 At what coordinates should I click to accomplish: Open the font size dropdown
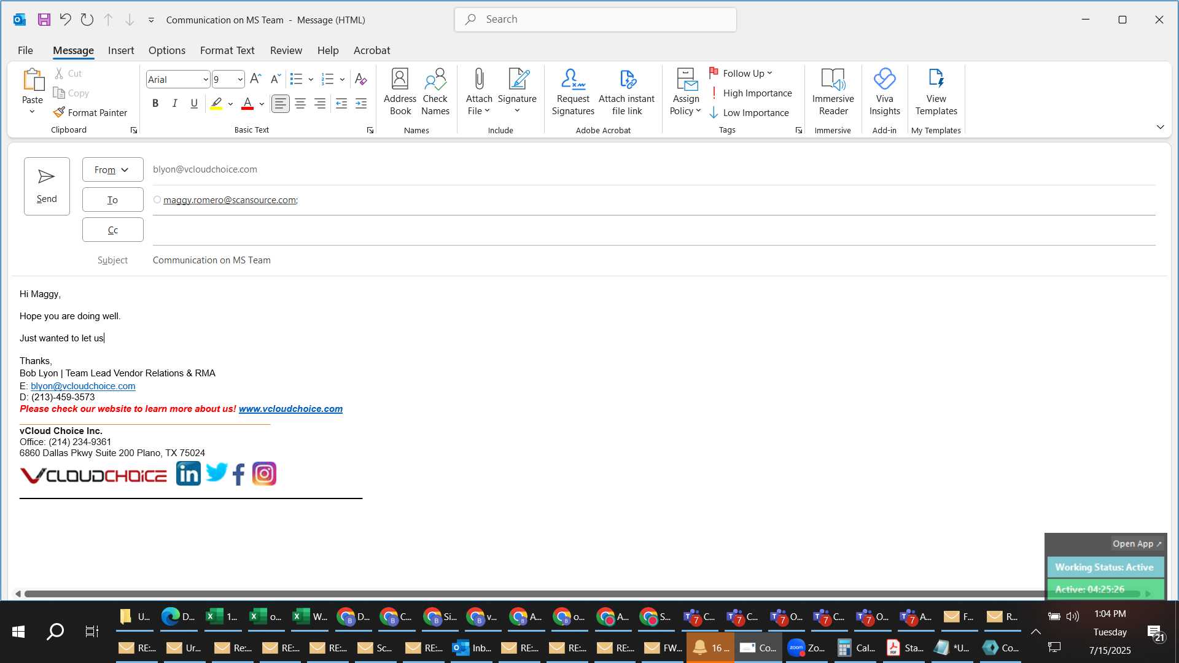(240, 80)
